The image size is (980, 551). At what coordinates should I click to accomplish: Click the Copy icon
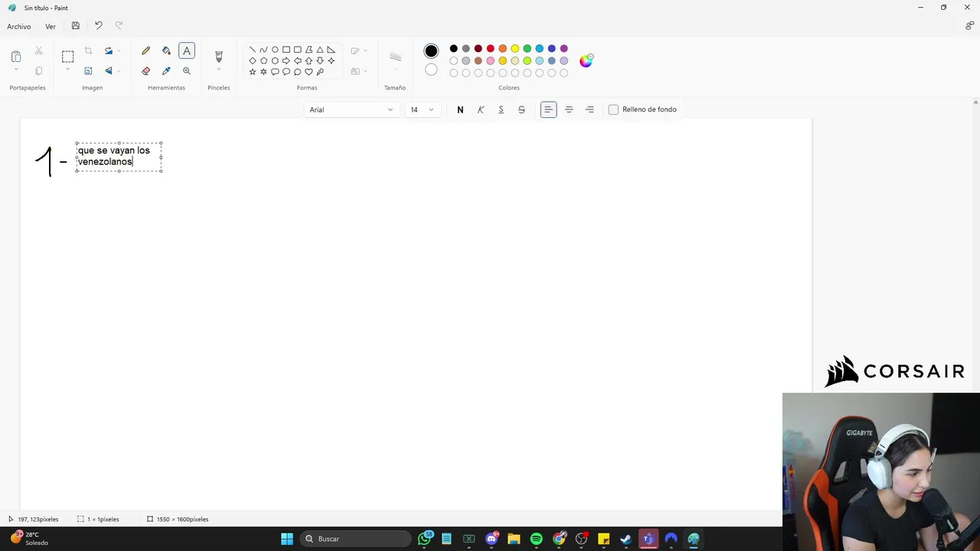(x=38, y=71)
